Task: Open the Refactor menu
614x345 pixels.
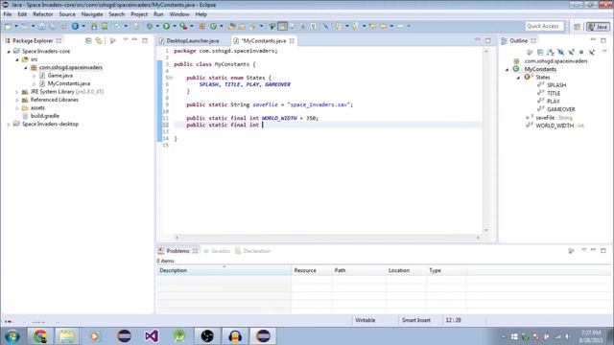Action: pyautogui.click(x=42, y=14)
